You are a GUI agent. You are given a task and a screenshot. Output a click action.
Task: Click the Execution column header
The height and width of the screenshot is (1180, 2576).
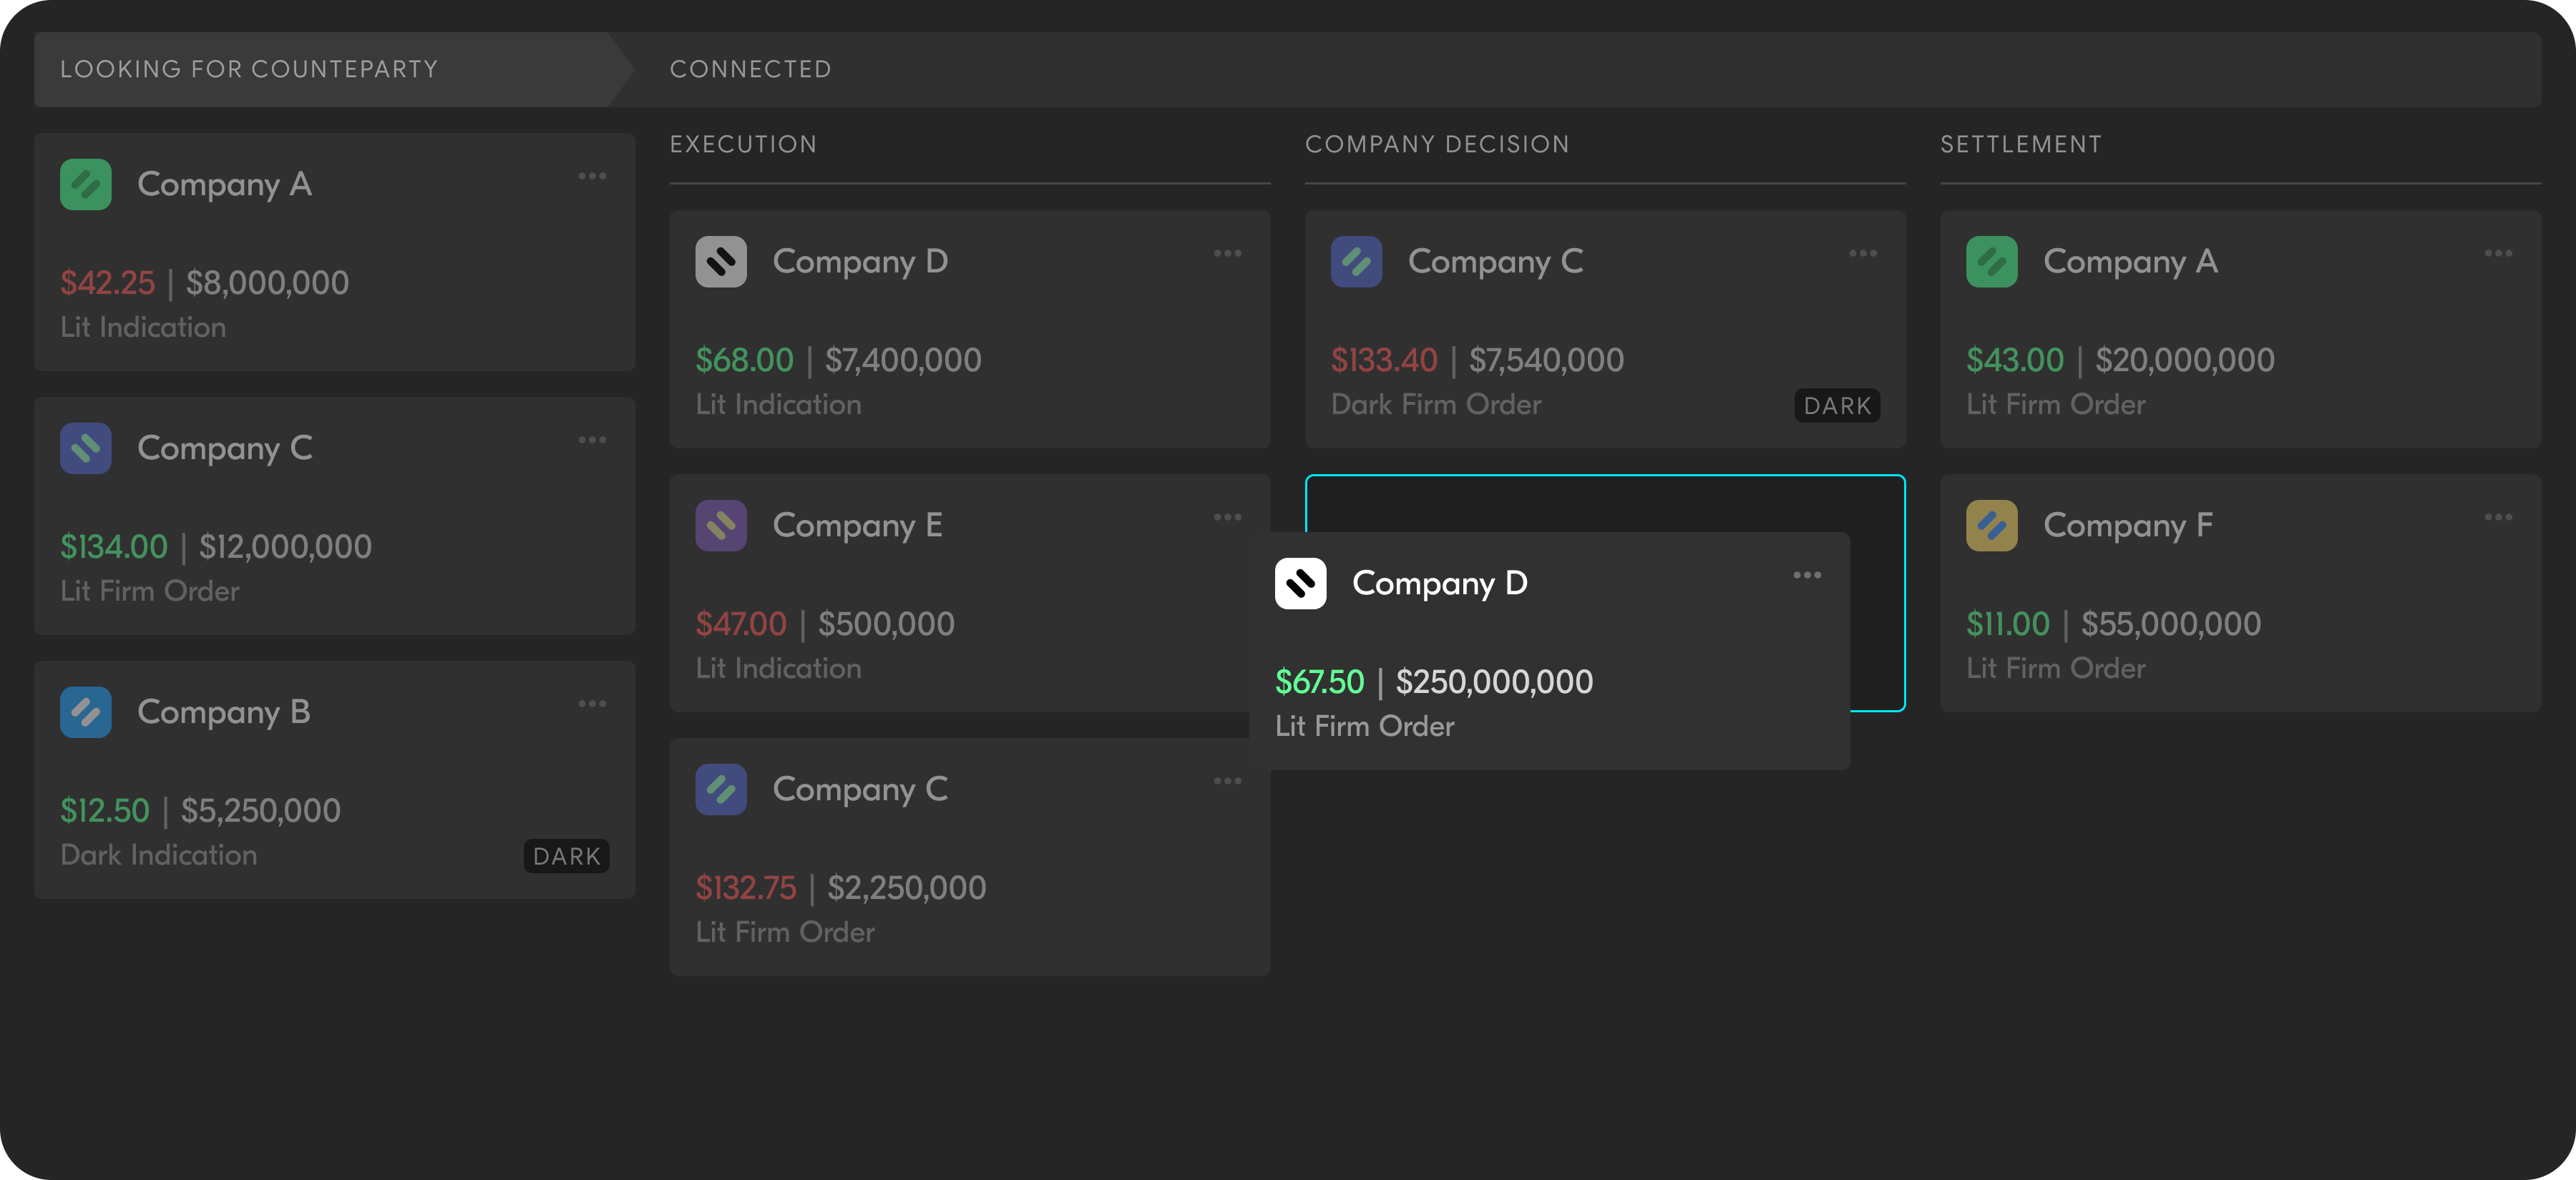click(x=743, y=145)
